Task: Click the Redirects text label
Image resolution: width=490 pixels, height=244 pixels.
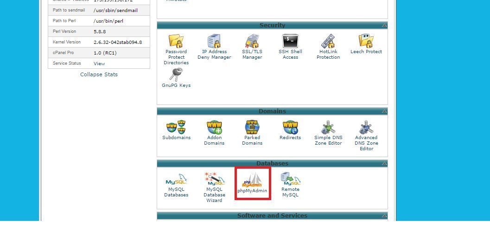Action: coord(290,137)
